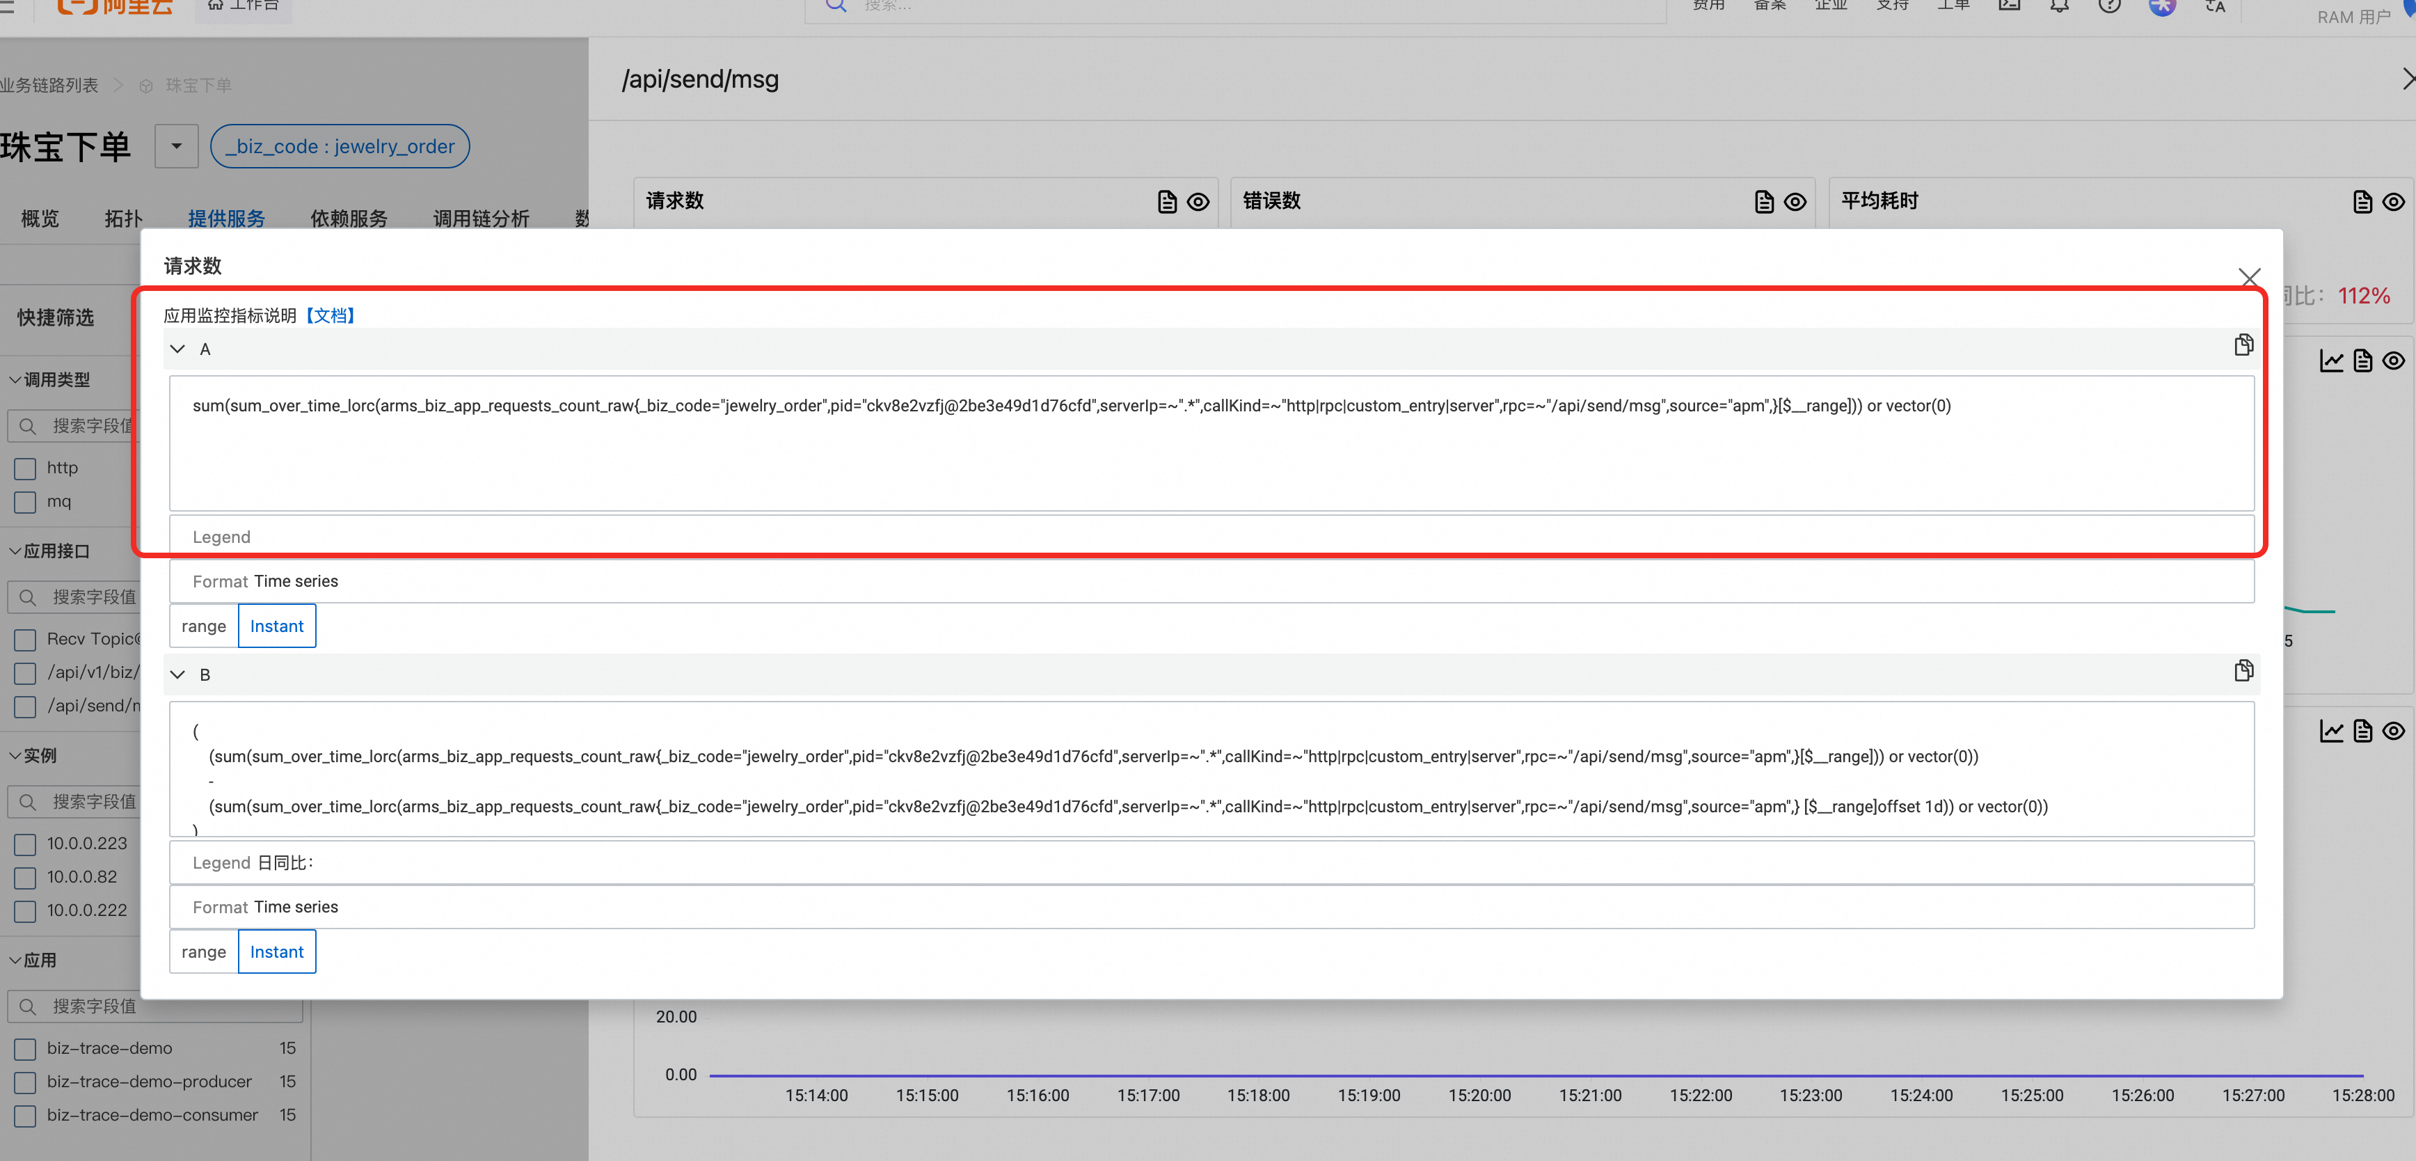Collapse query section A

(x=177, y=349)
